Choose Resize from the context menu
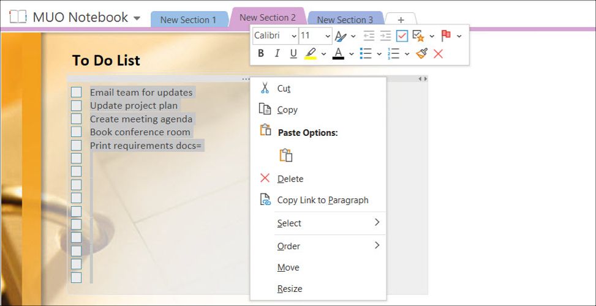Image resolution: width=596 pixels, height=306 pixels. click(x=318, y=288)
